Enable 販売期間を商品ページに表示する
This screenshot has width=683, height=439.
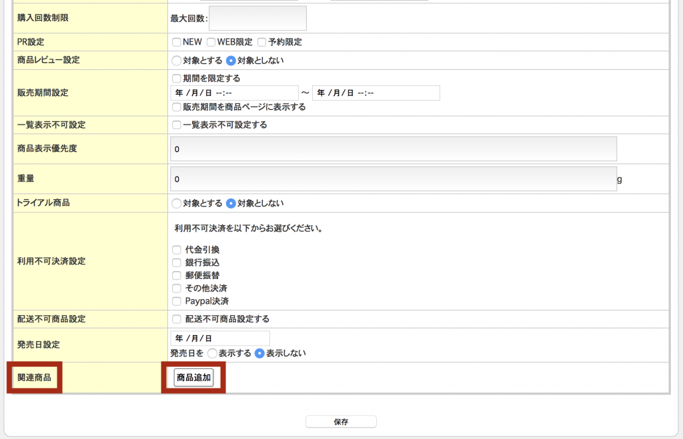[176, 107]
